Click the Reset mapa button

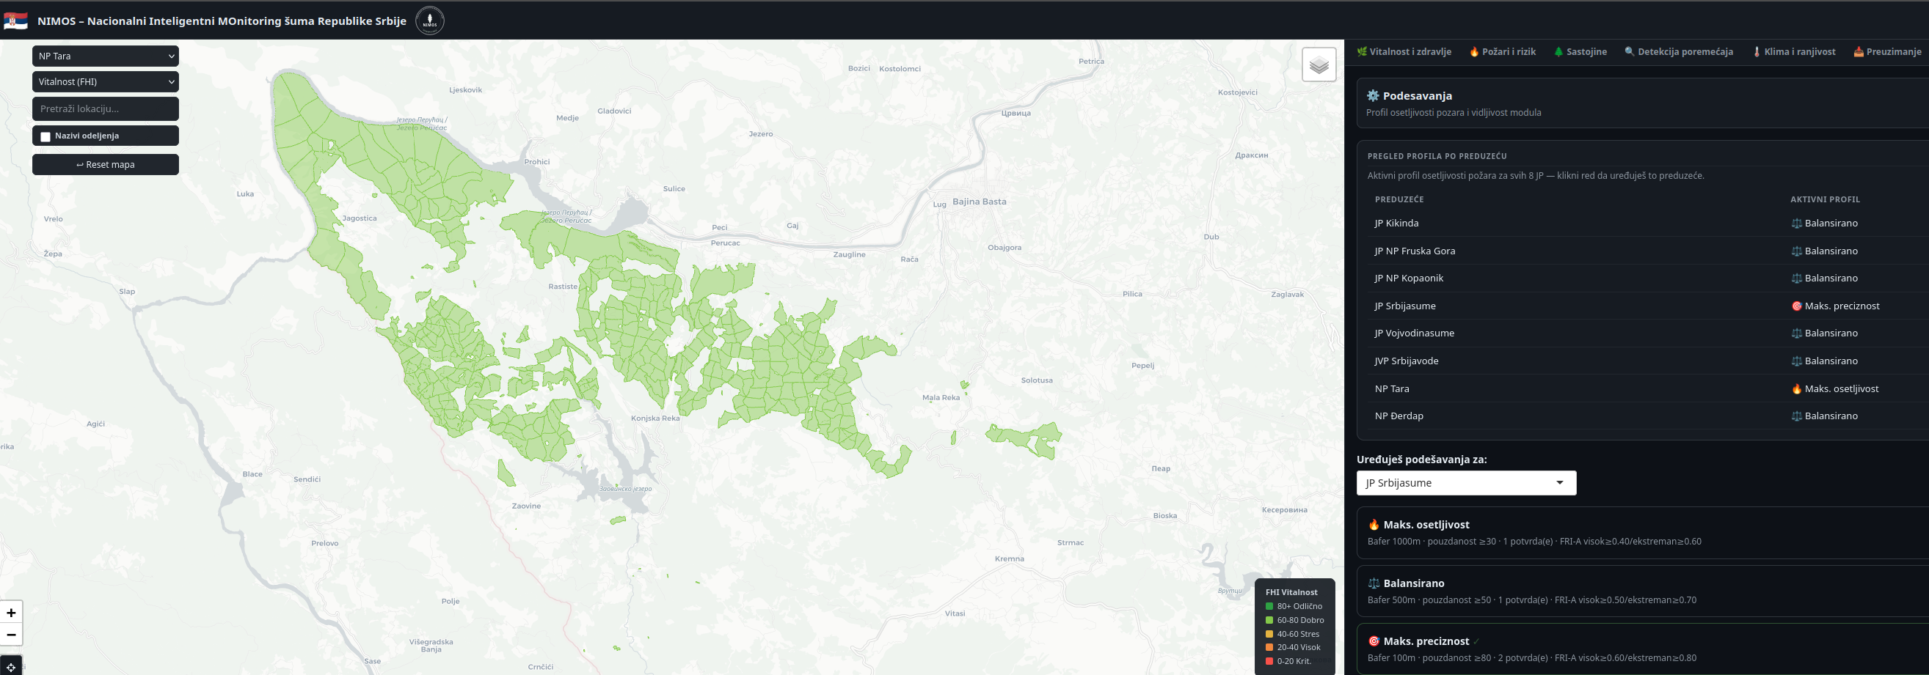click(106, 165)
